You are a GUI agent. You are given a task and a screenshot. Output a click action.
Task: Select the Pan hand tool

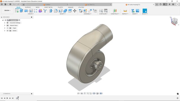click(85, 93)
